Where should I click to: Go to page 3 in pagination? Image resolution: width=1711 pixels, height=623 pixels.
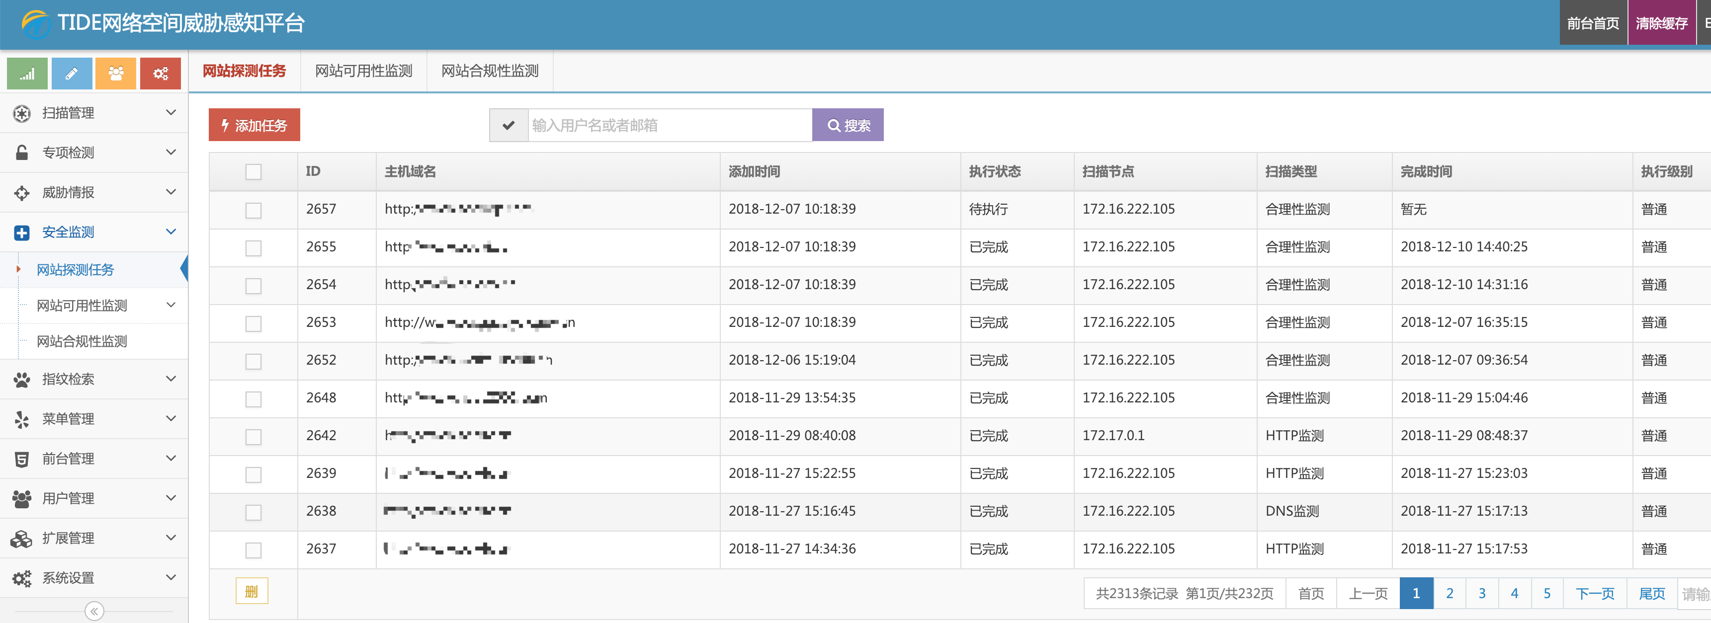(x=1481, y=593)
